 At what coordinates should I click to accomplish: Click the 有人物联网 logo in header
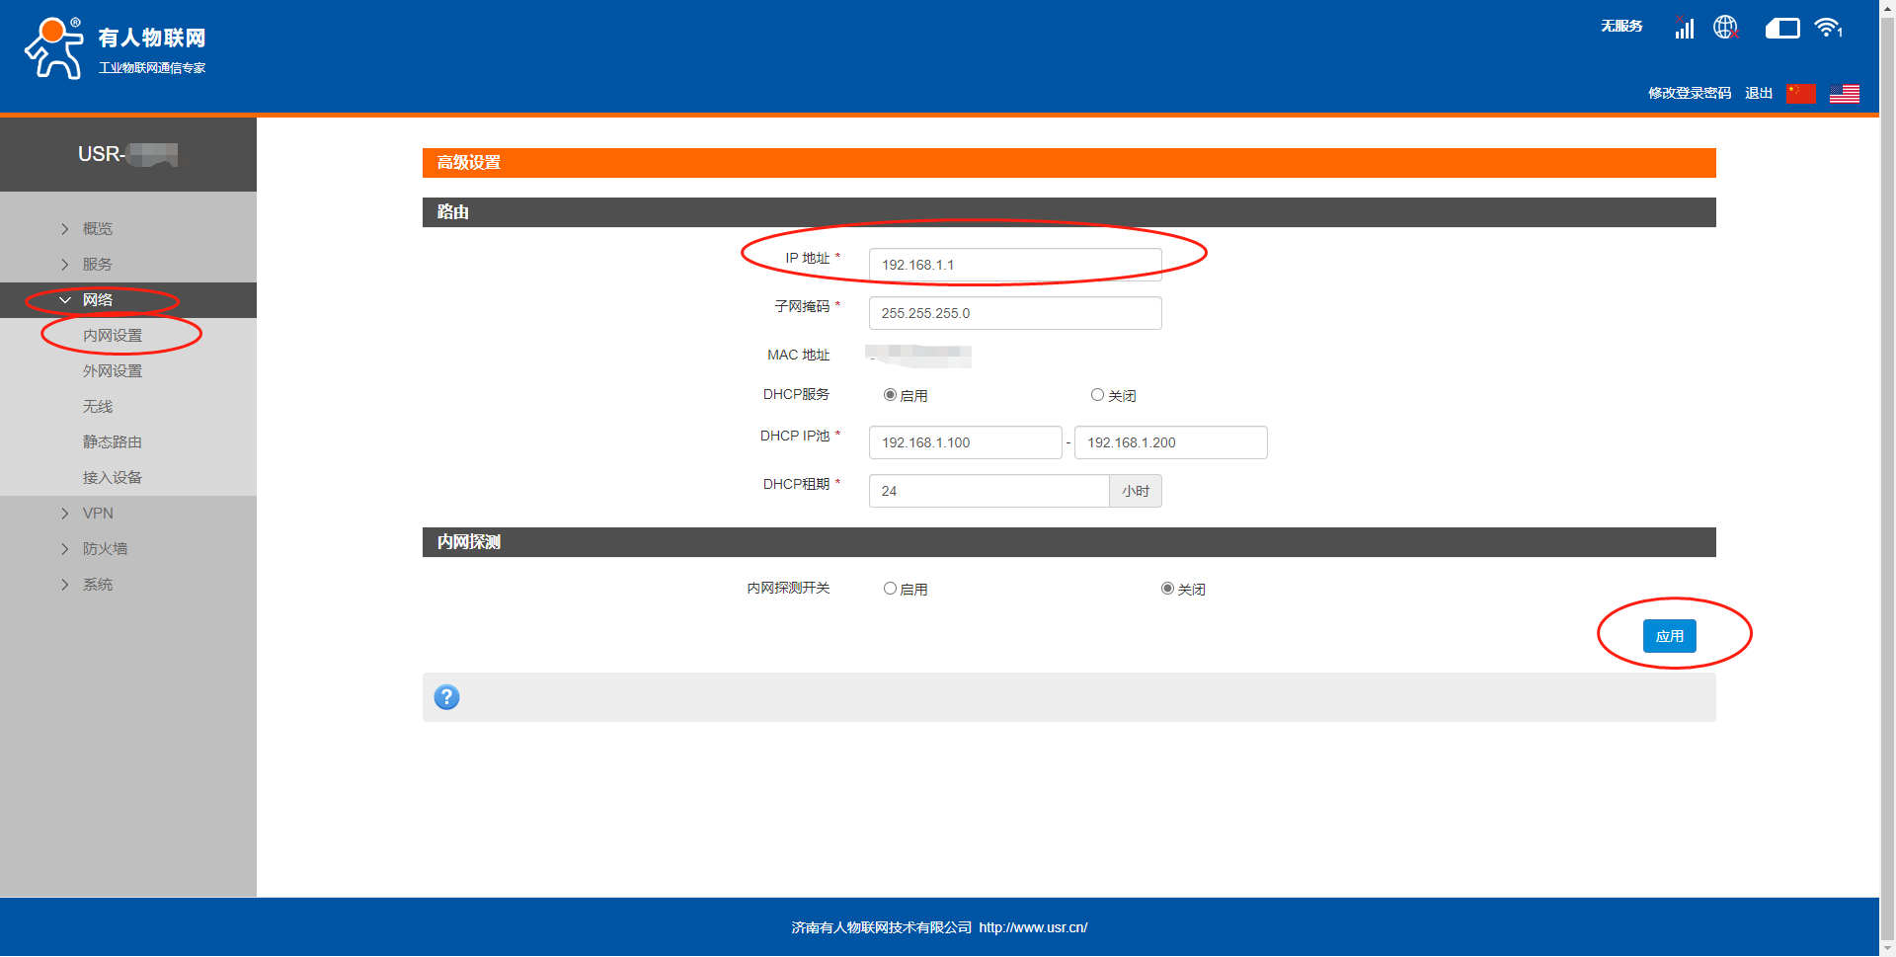point(115,47)
